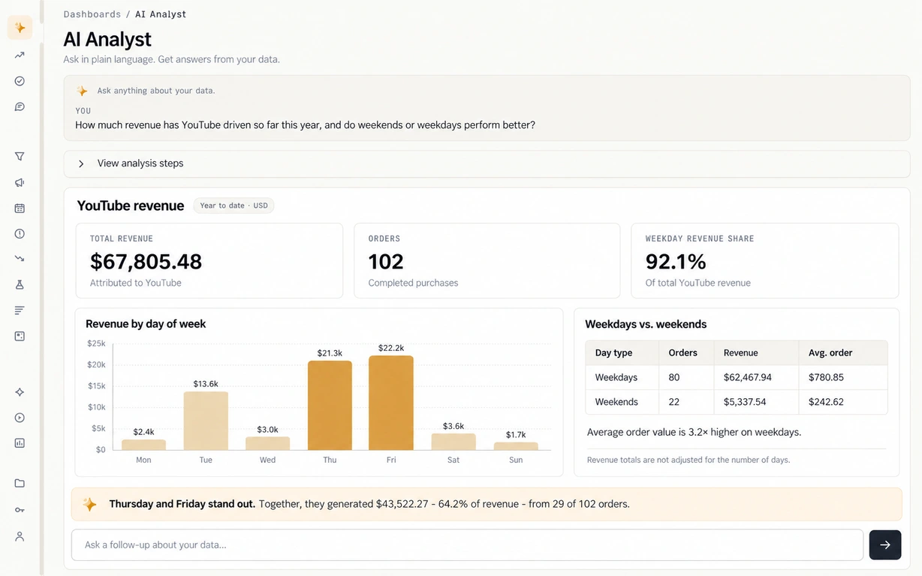Screen dimensions: 922x576
Task: Go to Dashboards in the breadcrumb
Action: point(92,14)
